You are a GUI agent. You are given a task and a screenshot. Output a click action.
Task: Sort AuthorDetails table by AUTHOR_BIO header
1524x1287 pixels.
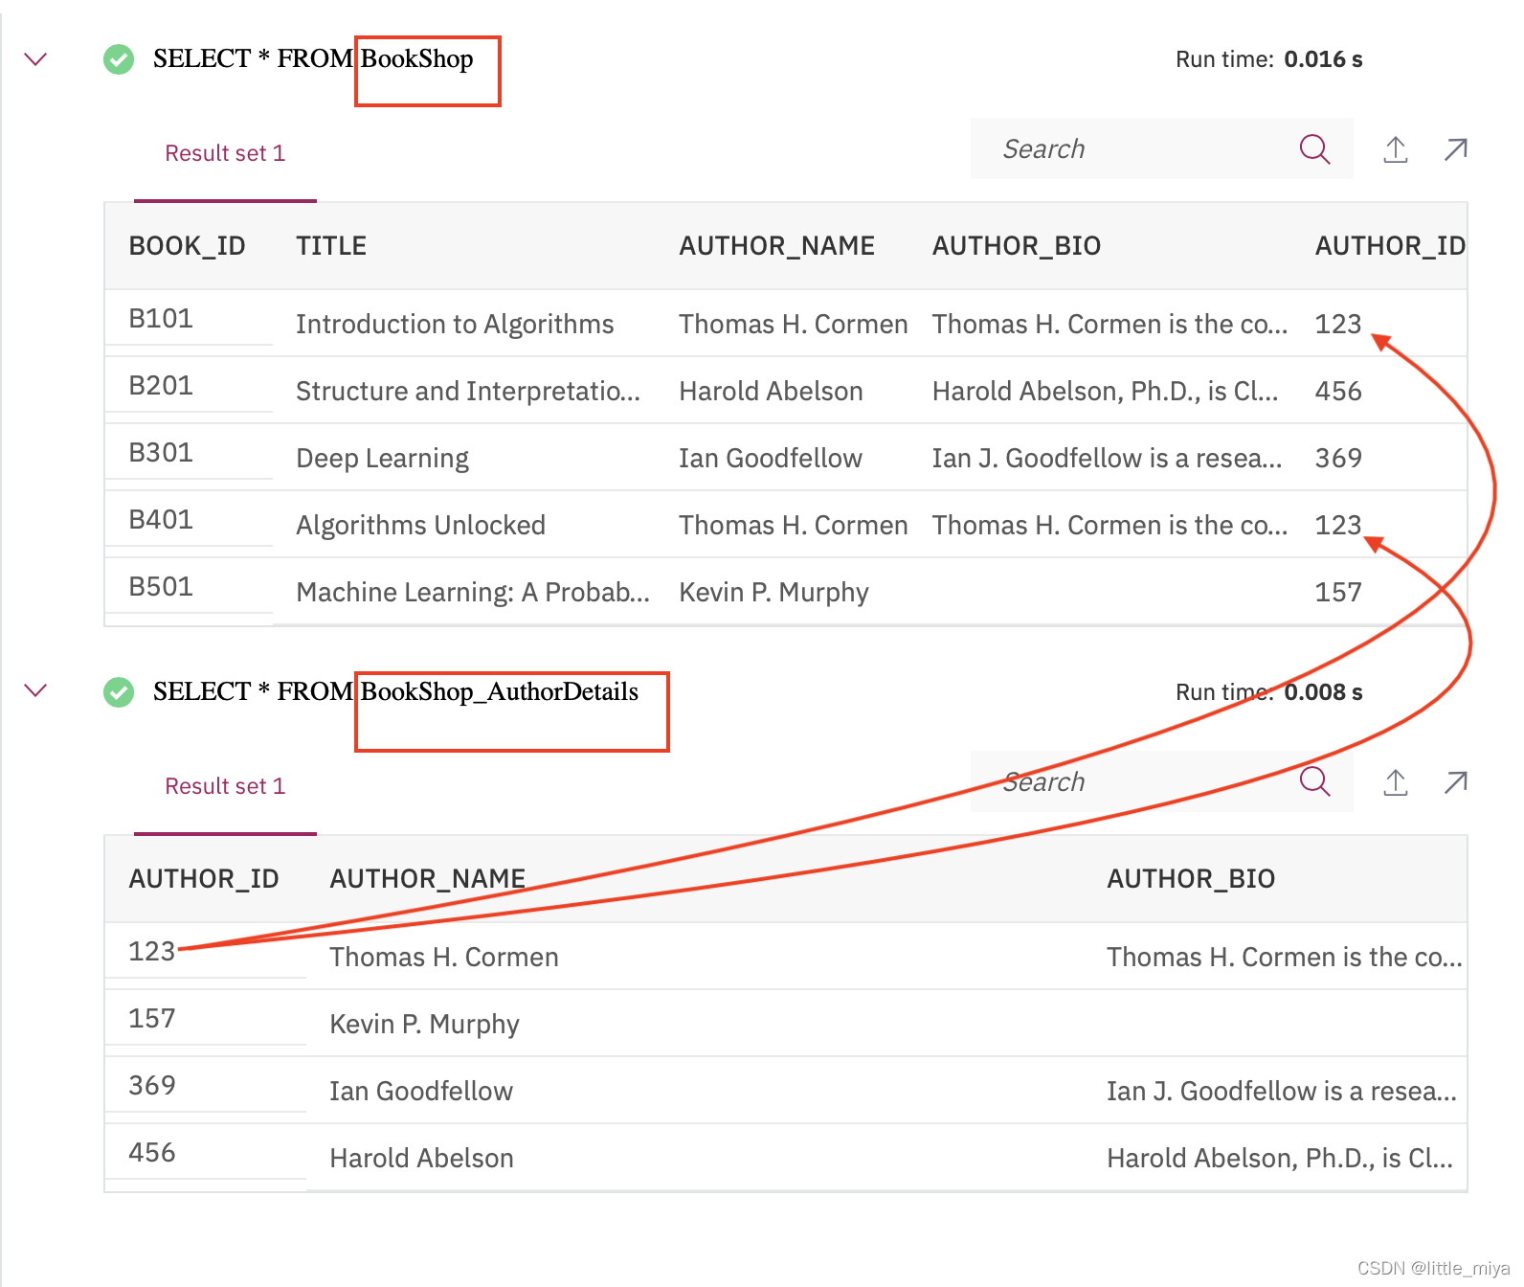coord(1191,879)
